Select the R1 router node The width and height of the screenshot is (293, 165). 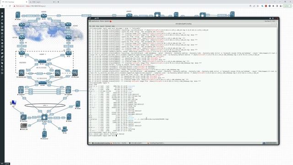click(22, 53)
